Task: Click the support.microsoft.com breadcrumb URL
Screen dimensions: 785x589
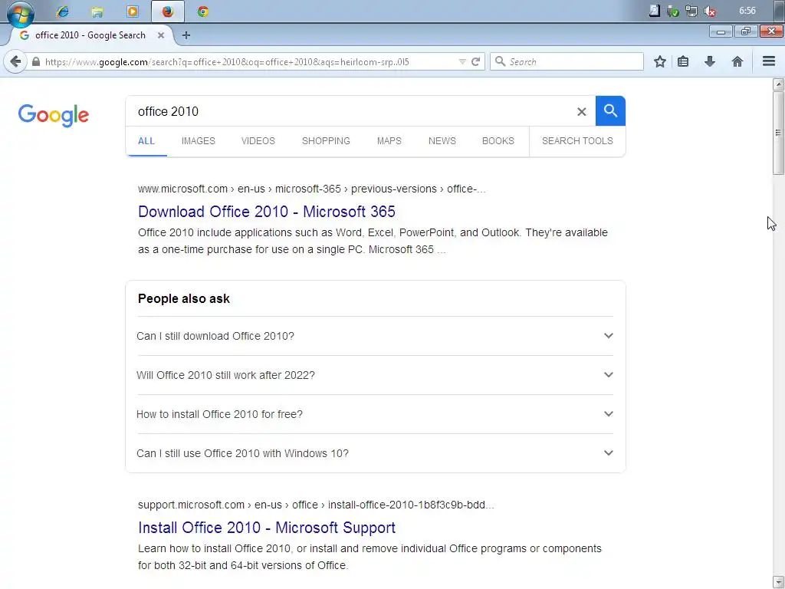Action: pos(316,505)
